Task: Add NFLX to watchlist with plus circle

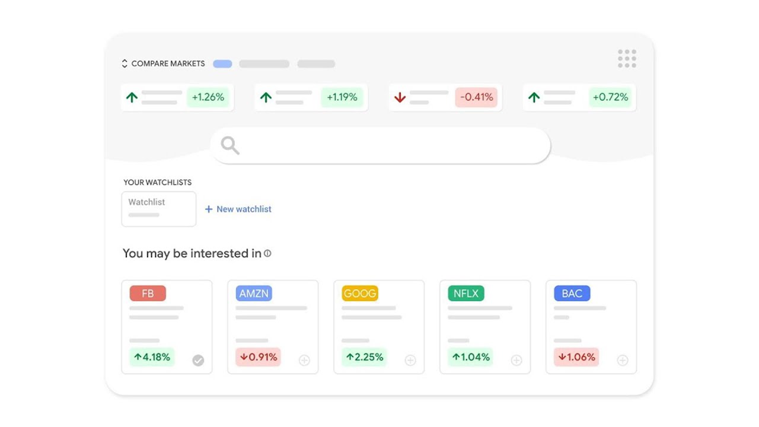Action: click(x=516, y=360)
